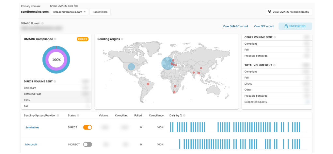Screen dimensions: 333x154
Task: Click Probable Forwards under OTHER VOLUME SENT
Action: click(277, 56)
